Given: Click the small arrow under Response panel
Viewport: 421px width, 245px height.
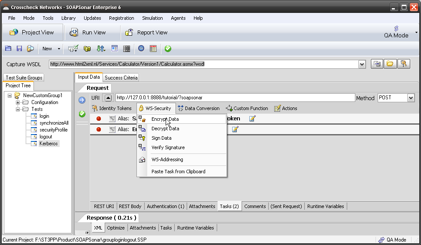Looking at the screenshot, I should click(87, 233).
